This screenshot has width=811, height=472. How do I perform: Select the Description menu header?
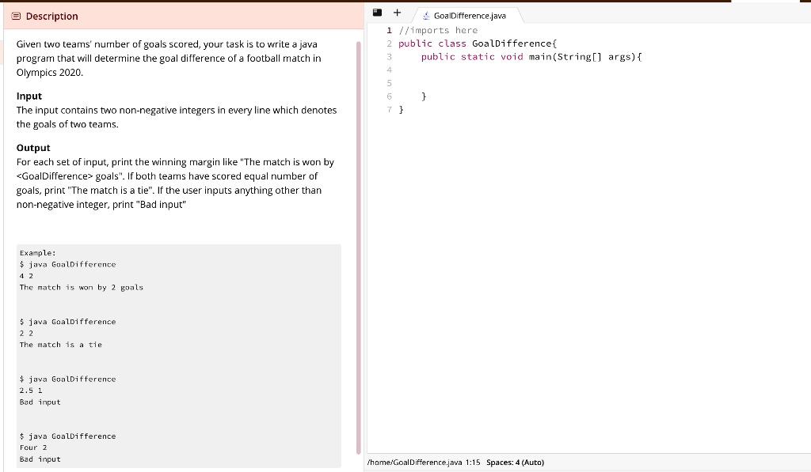pyautogui.click(x=51, y=16)
